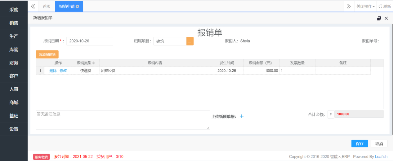Click the 报销金额（元）column header
Viewport: 393px width, 161px height.
(261, 63)
